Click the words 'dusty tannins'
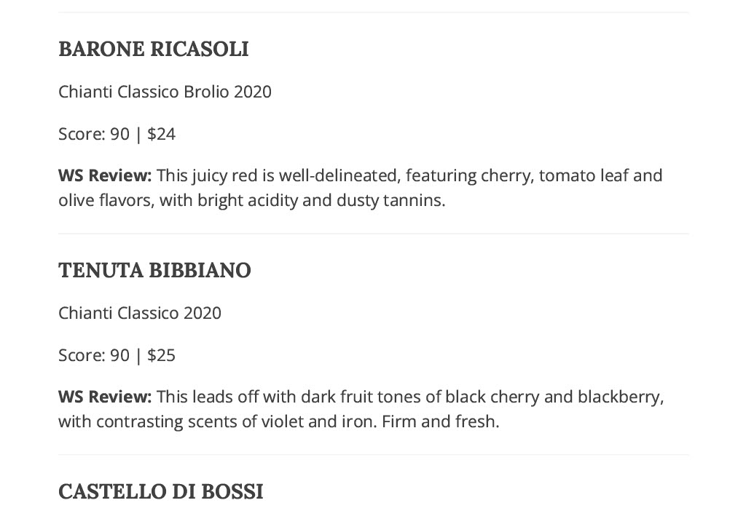The width and height of the screenshot is (746, 527). click(389, 200)
